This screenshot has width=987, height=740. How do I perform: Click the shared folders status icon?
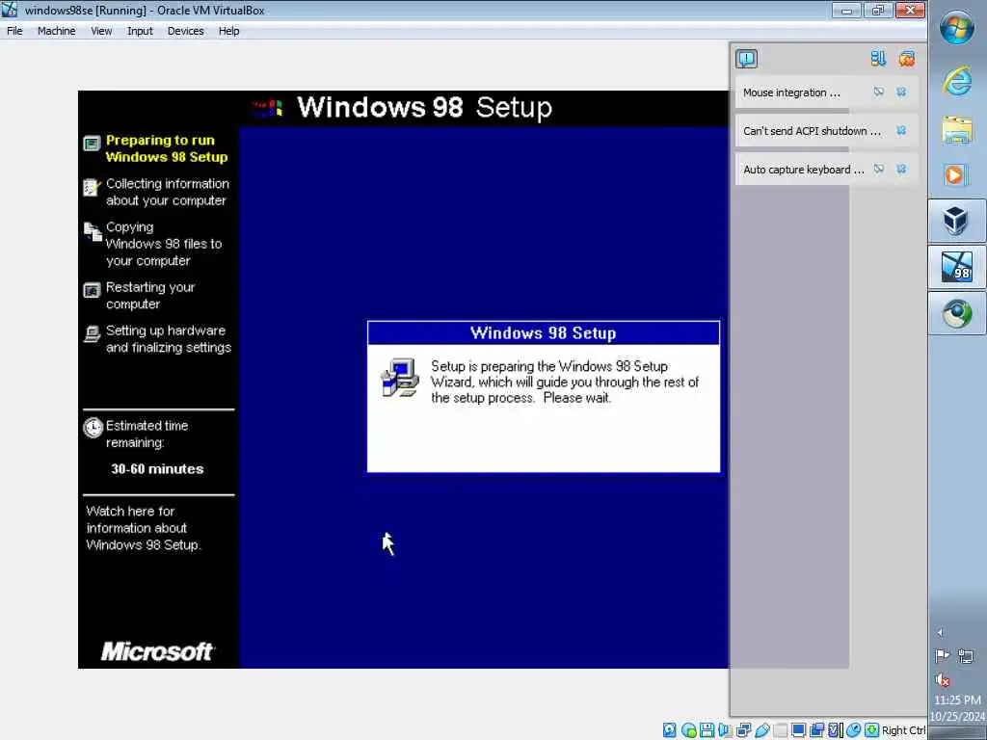pos(781,730)
